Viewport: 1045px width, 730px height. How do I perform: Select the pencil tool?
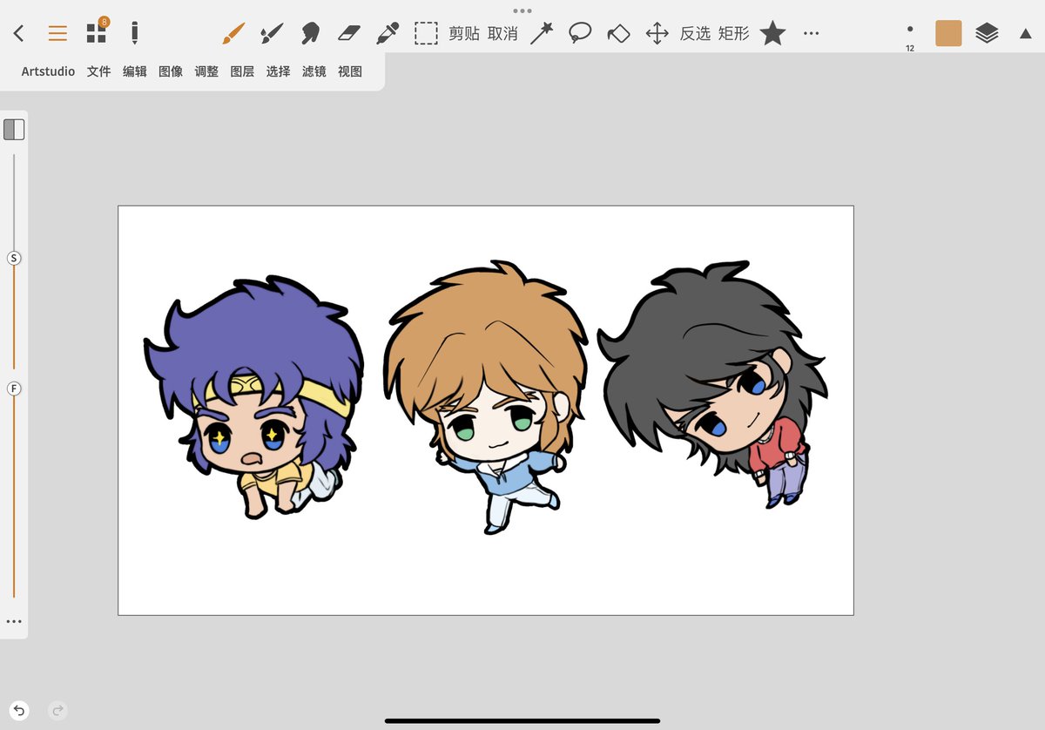pos(134,33)
